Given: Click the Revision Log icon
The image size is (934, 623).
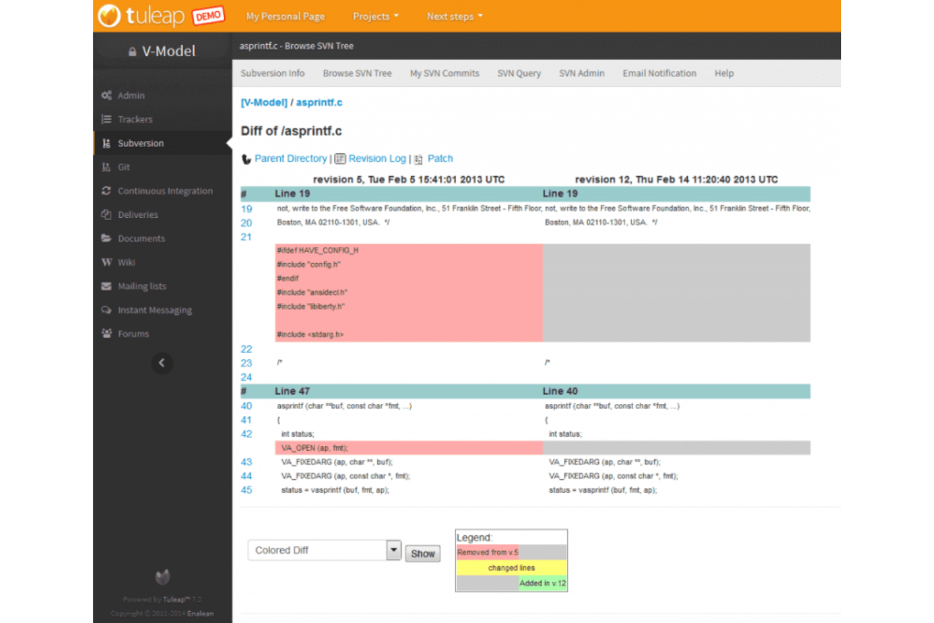Looking at the screenshot, I should pyautogui.click(x=340, y=158).
